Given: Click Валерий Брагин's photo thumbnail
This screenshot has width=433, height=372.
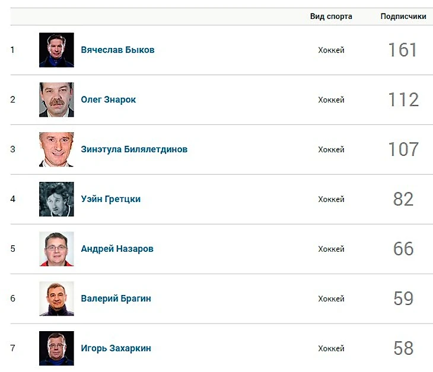Looking at the screenshot, I should [x=56, y=299].
